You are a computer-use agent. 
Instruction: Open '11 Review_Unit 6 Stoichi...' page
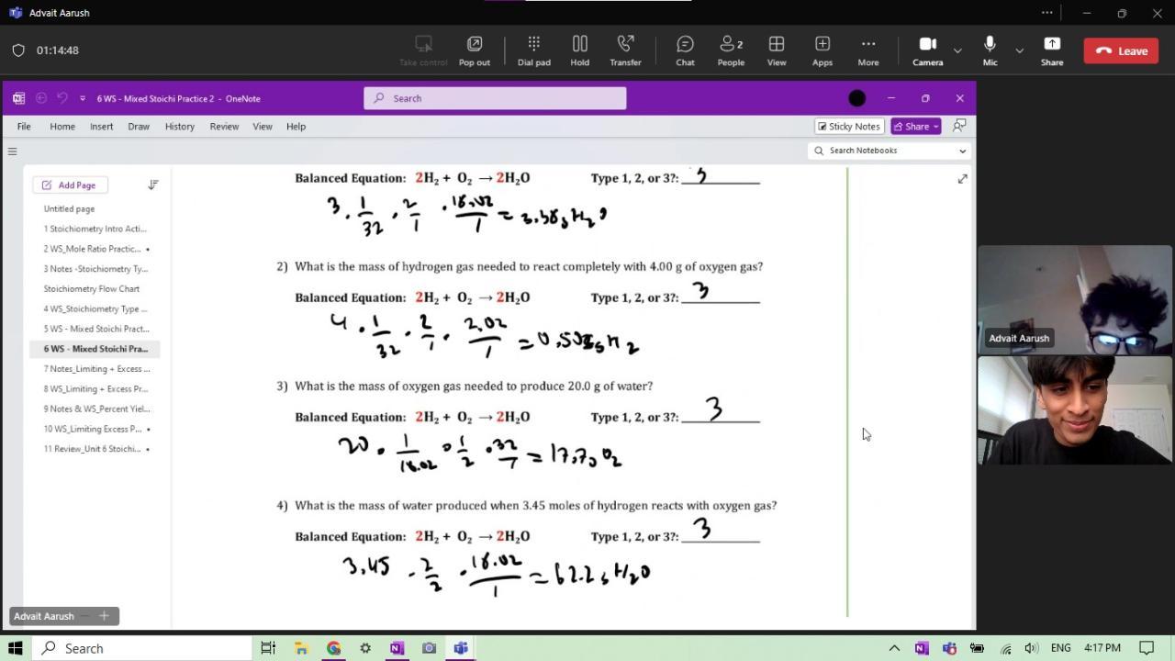click(x=95, y=449)
